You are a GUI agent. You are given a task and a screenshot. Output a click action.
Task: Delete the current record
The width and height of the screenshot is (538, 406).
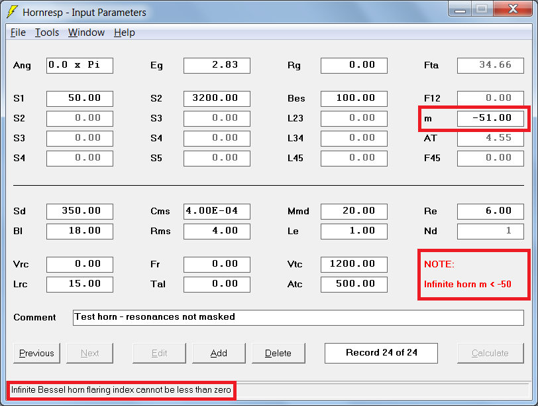point(278,353)
